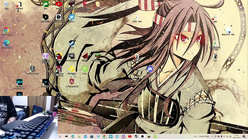Open the YouTube desktop shortcut
Screen dimensions: 248x139
(59, 4)
